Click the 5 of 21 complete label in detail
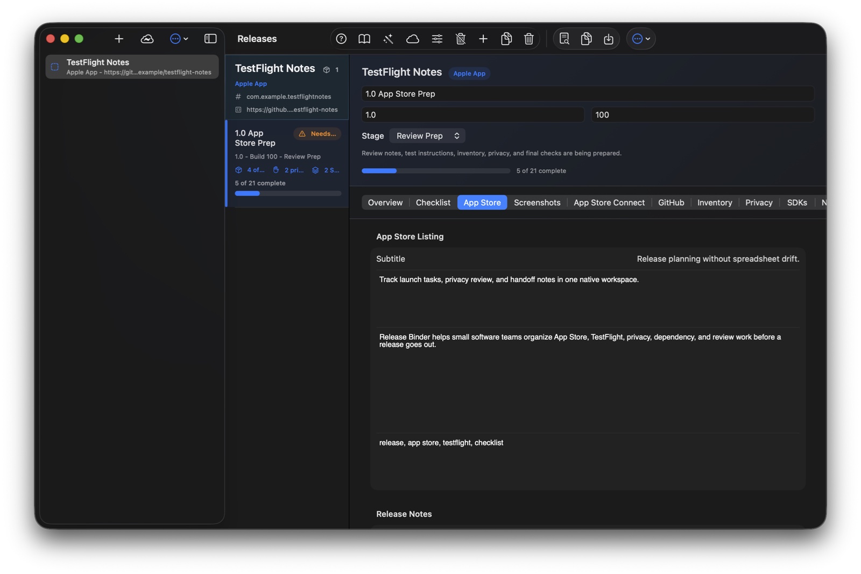The width and height of the screenshot is (861, 574). click(541, 171)
